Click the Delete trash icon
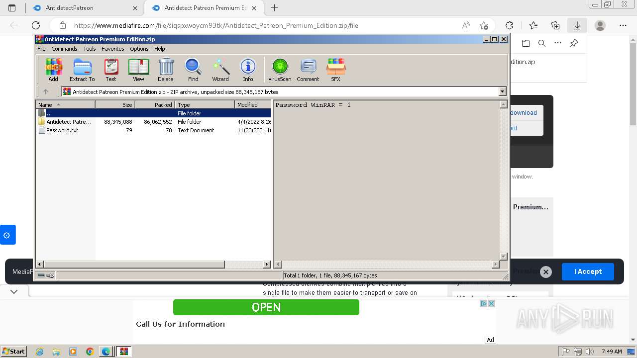637x358 pixels. point(166,70)
